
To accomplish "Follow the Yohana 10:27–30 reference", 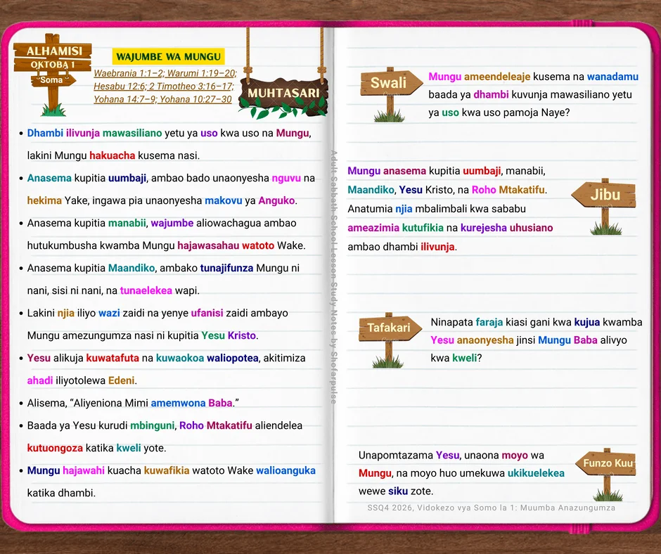I will click(x=195, y=100).
